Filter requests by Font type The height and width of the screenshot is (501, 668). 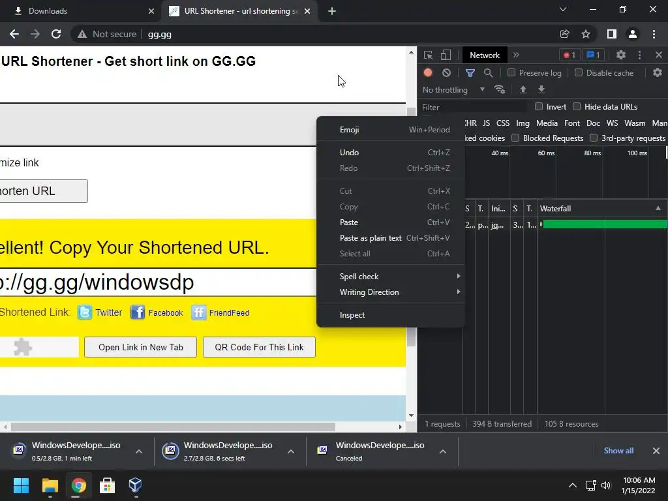[572, 123]
